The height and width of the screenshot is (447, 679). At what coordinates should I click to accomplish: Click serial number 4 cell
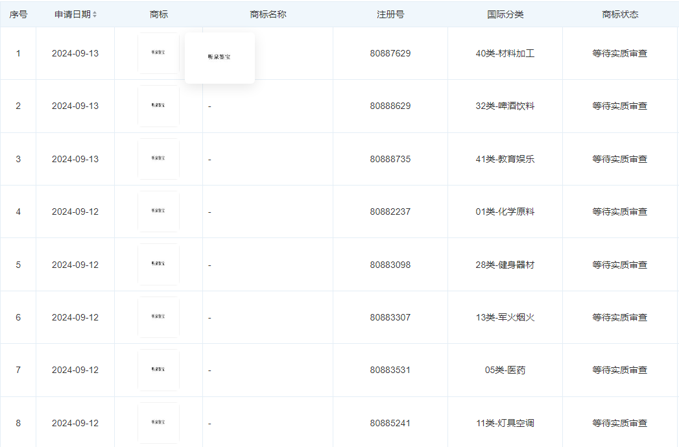point(18,211)
